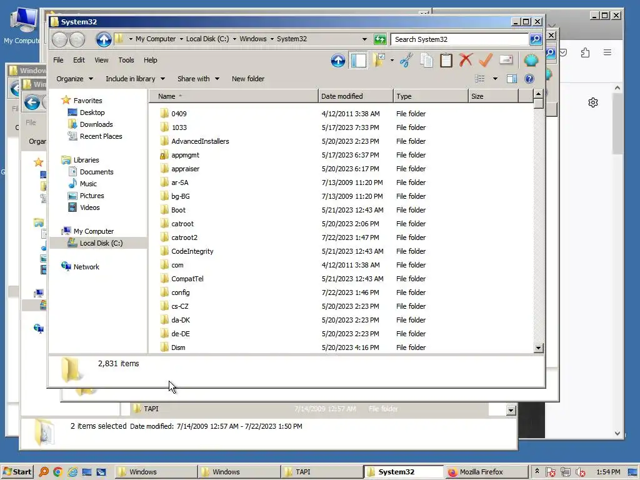
Task: Select Downloads in Favorites
Action: [x=96, y=124]
